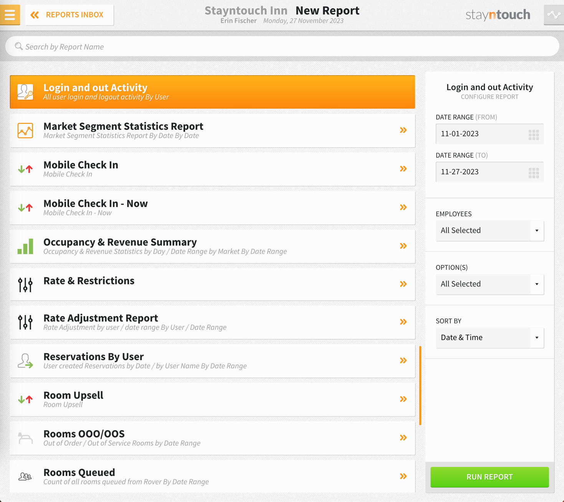Open calendar picker for Date Range From

point(534,135)
